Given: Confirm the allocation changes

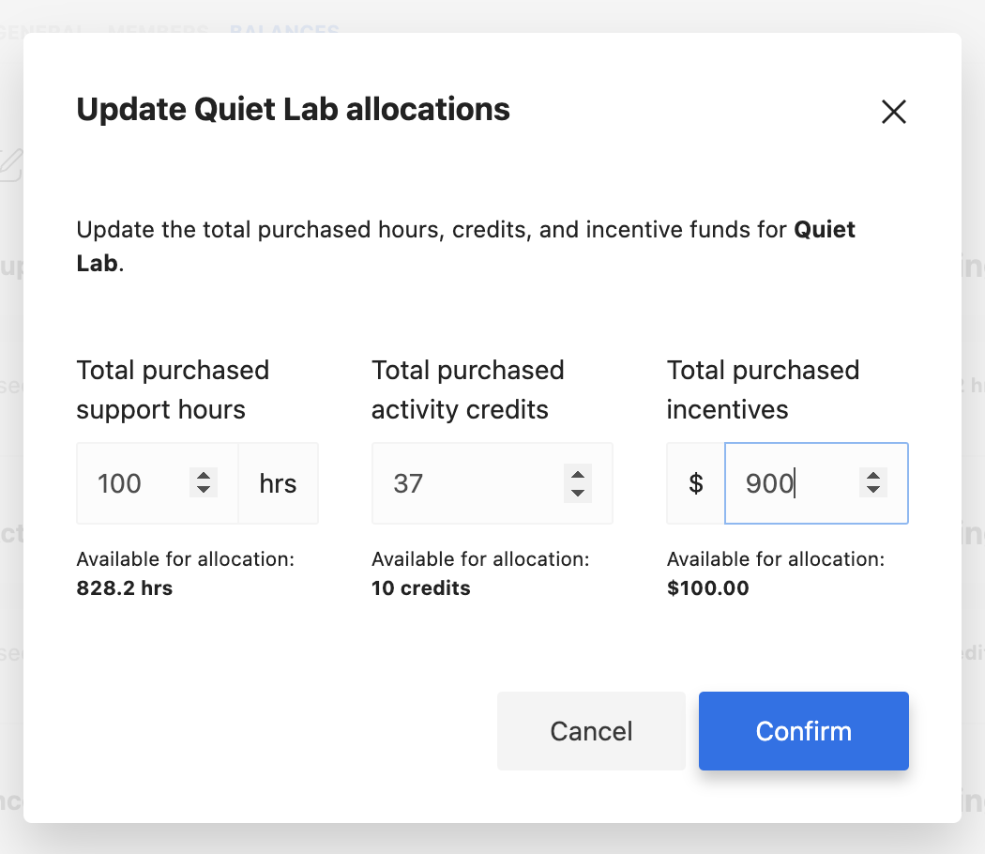Looking at the screenshot, I should (x=803, y=731).
